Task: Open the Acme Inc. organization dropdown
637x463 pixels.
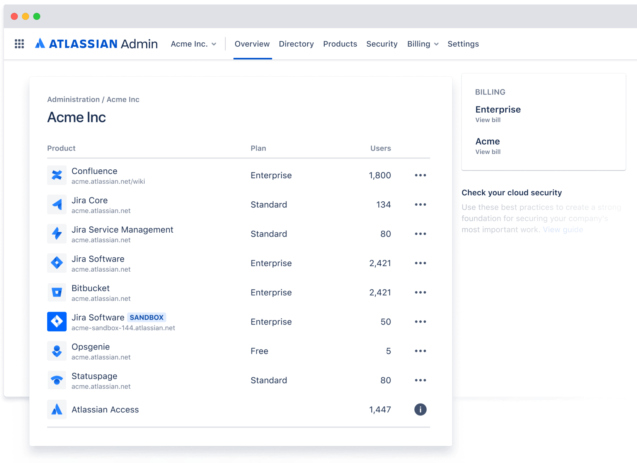Action: [x=193, y=44]
